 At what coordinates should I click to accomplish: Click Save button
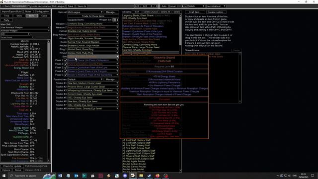(71, 6)
